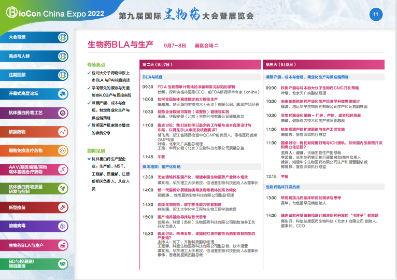Click the page number 11 badge

tap(376, 14)
